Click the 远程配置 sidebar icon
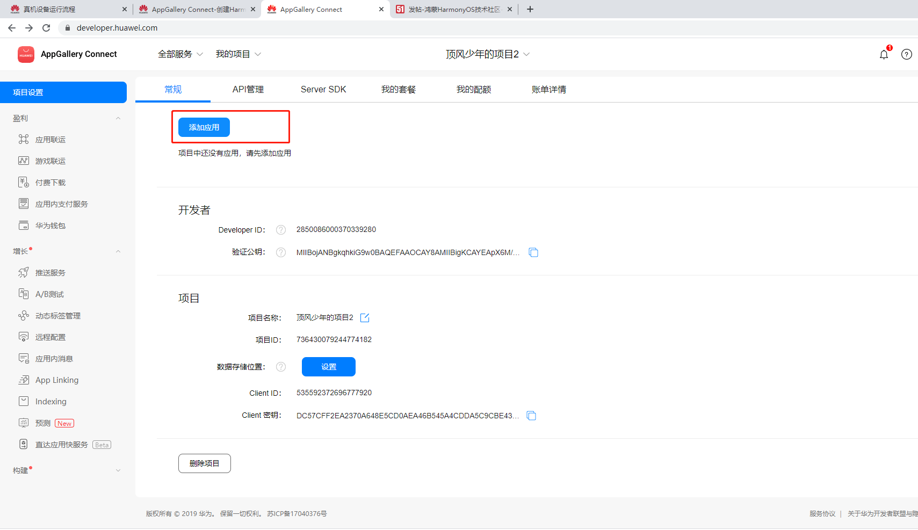This screenshot has width=918, height=530. 24,337
